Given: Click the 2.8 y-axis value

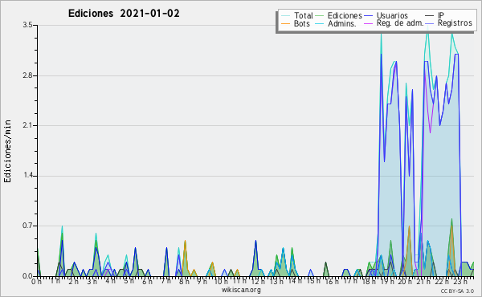Looking at the screenshot, I should (x=27, y=75).
